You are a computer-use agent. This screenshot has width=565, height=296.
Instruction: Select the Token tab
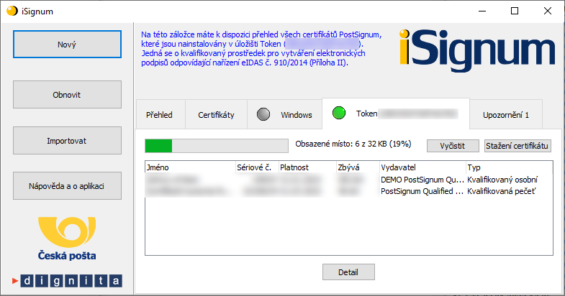click(x=396, y=114)
